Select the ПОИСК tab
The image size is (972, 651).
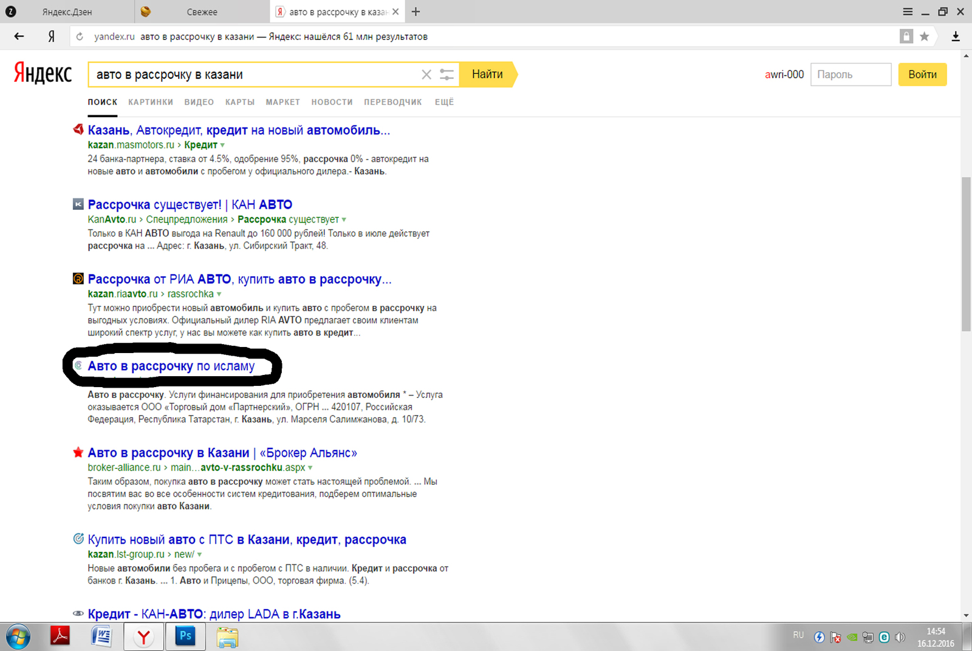[102, 102]
